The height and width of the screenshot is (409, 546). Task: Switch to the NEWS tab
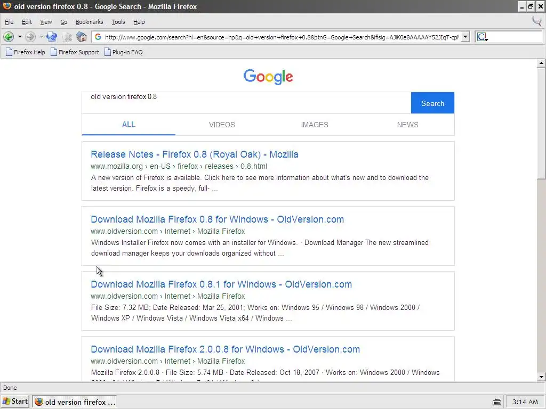(408, 125)
